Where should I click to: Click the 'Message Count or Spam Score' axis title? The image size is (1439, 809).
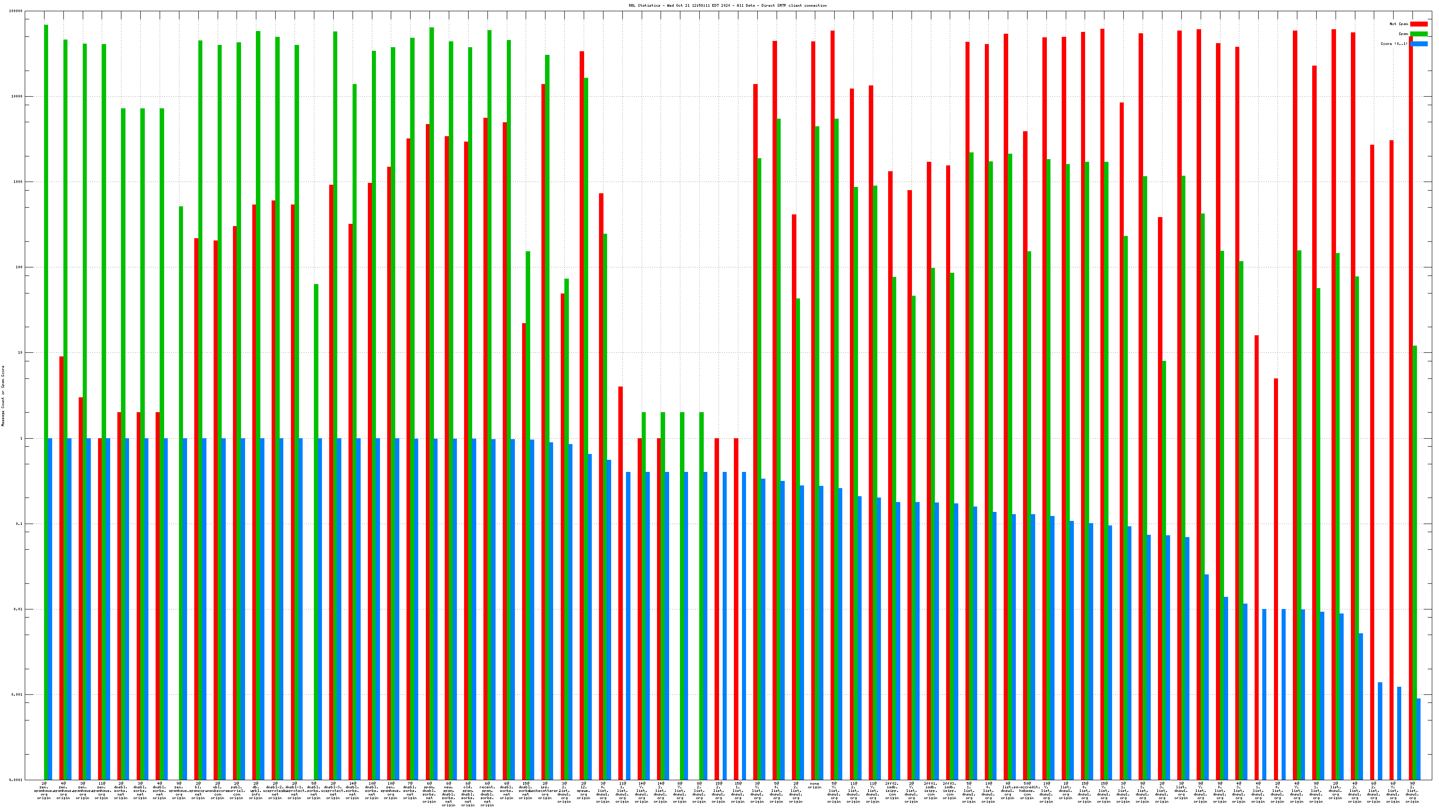[3, 396]
